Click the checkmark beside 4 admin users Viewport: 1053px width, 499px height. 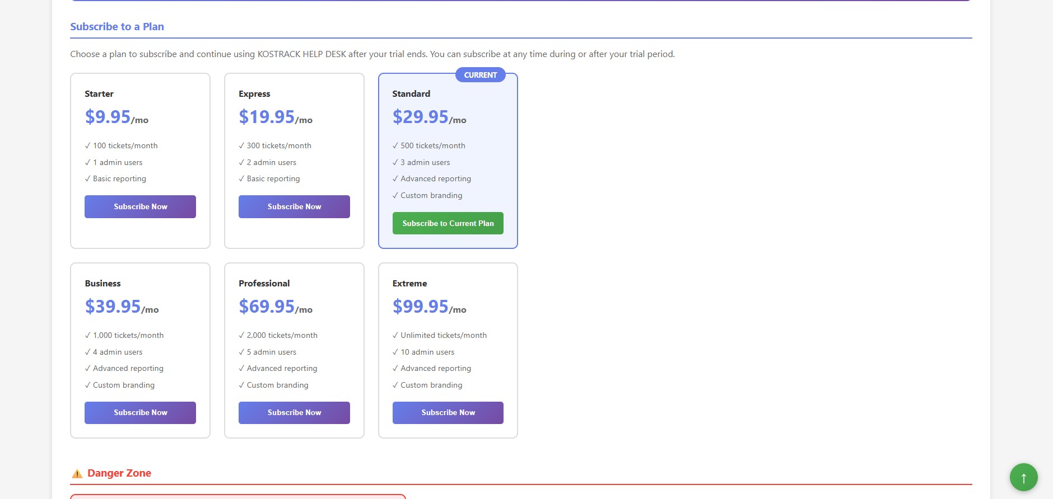tap(87, 352)
